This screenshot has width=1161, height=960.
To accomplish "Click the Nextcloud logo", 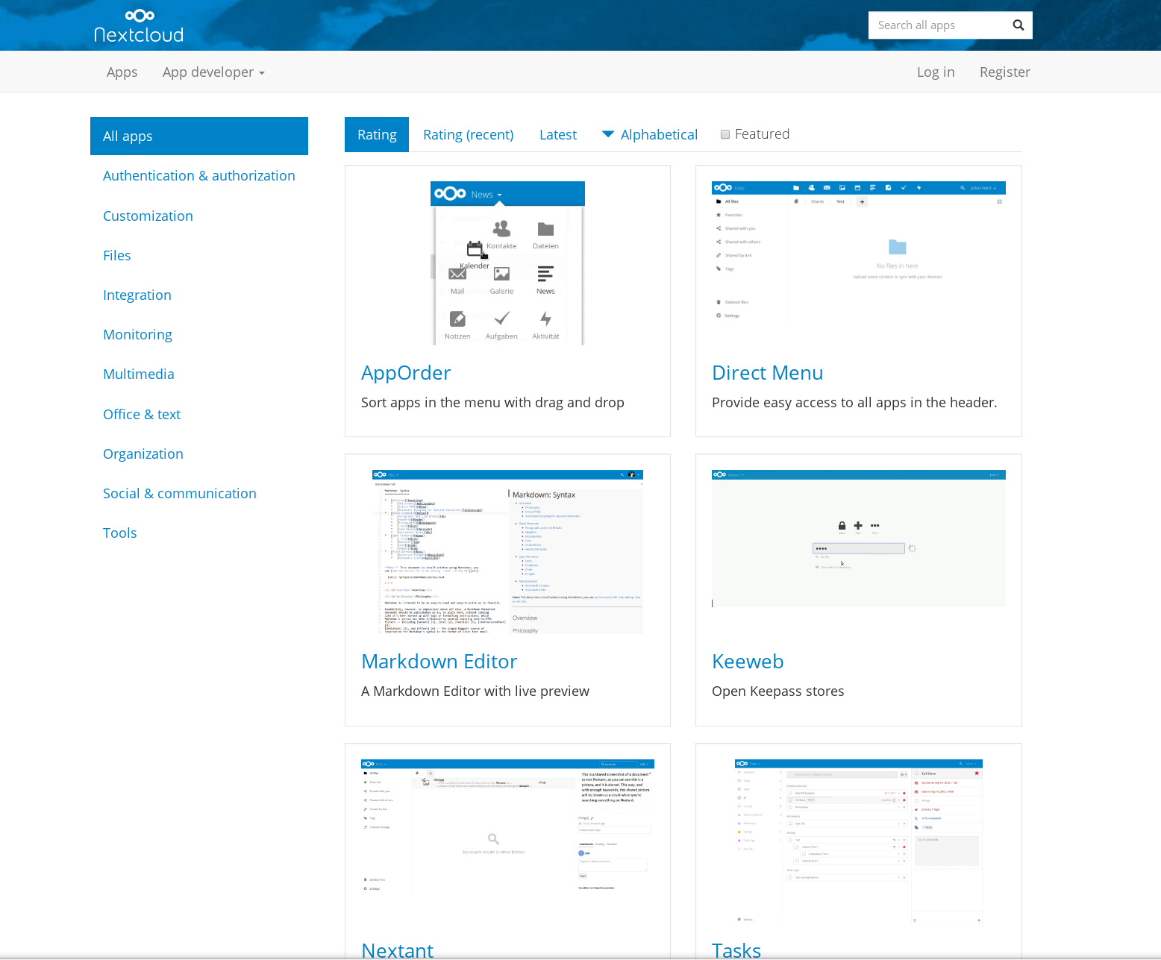I will tap(139, 25).
